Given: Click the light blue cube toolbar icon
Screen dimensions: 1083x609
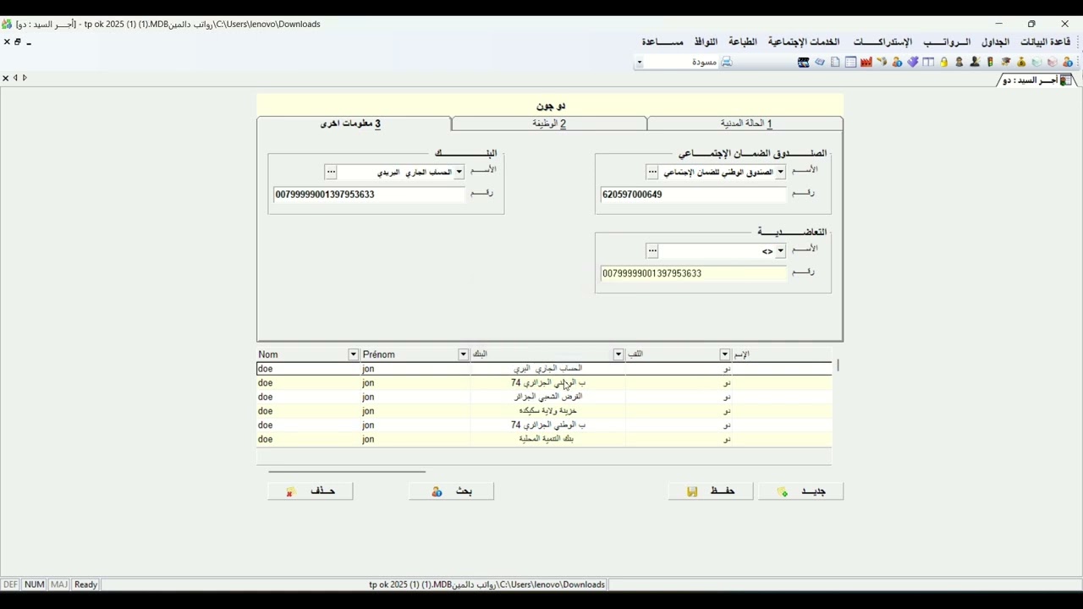Looking at the screenshot, I should click(x=1037, y=62).
